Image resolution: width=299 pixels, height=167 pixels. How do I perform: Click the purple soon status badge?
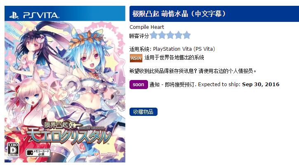coord(139,85)
